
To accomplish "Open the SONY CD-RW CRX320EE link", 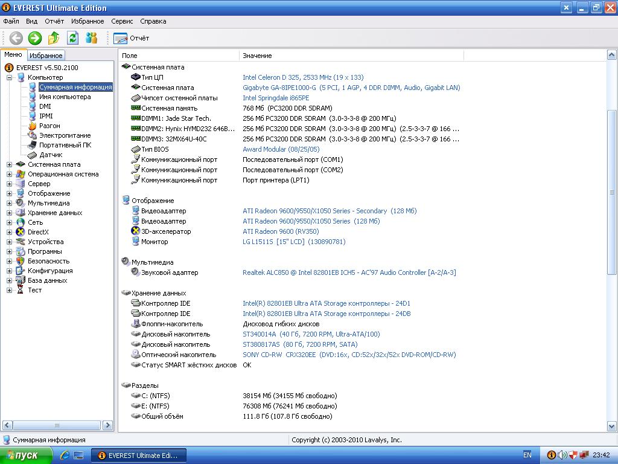I will pyautogui.click(x=349, y=355).
